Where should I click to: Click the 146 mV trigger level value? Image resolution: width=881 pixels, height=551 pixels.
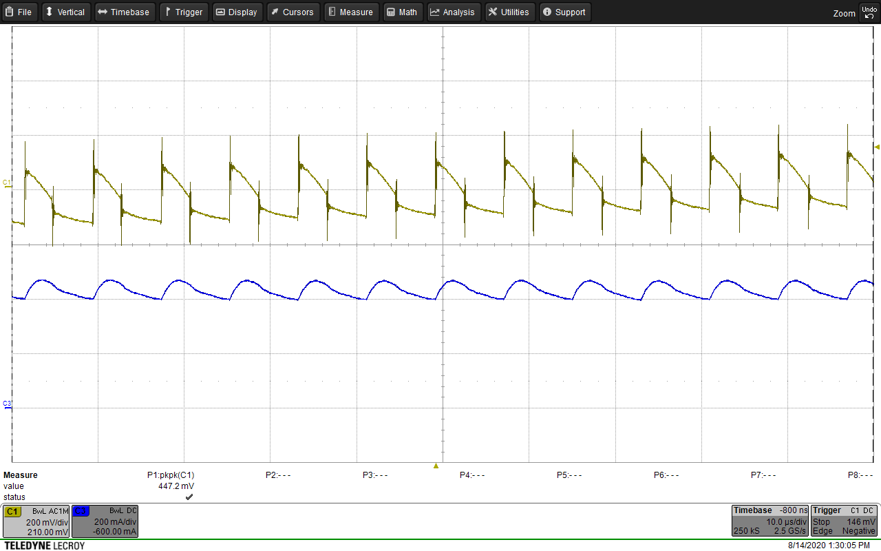(x=862, y=521)
